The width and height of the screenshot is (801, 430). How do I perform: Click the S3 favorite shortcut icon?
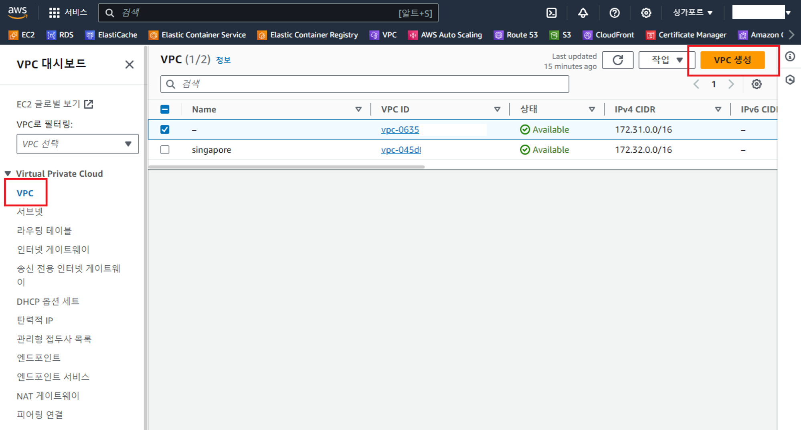pyautogui.click(x=554, y=35)
